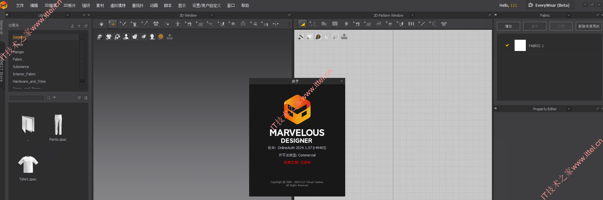This screenshot has height=200, width=603.
Task: Choose the boot-shaped tool in 3D toolbar
Action: (x=221, y=24)
